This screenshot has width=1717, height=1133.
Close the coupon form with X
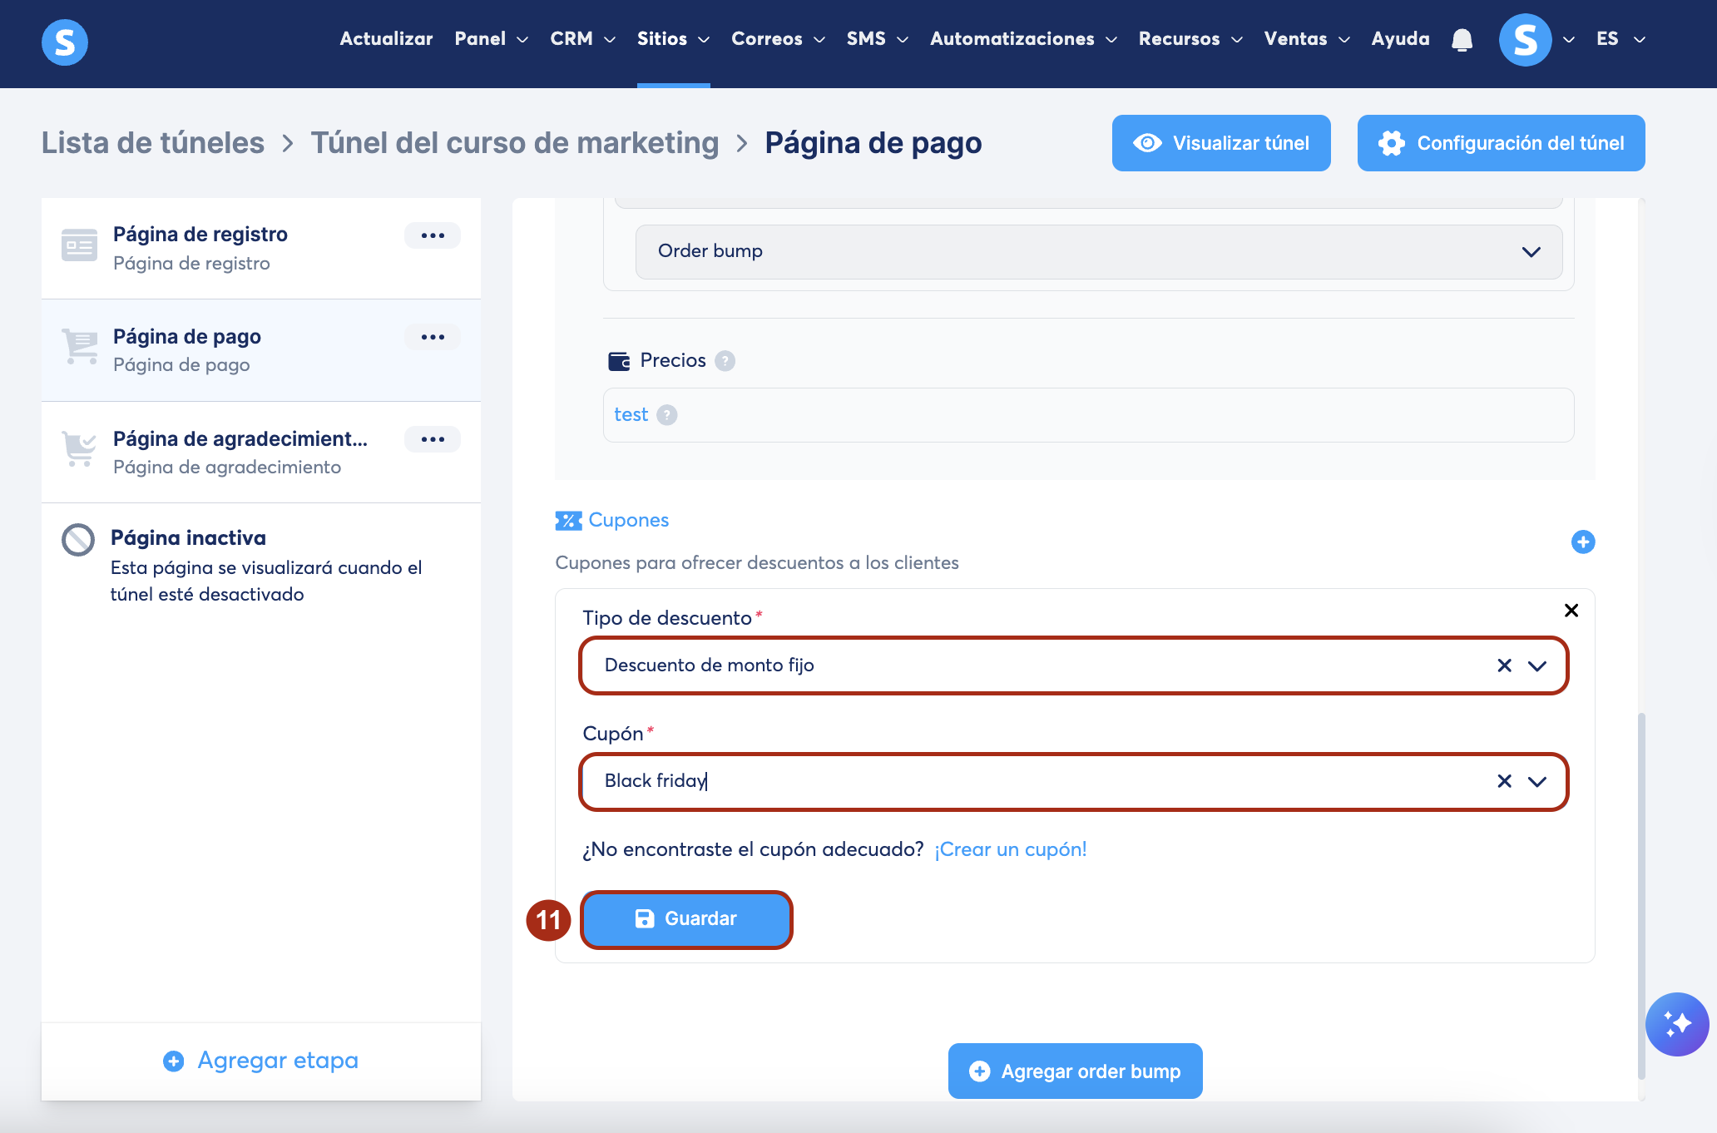[1571, 611]
